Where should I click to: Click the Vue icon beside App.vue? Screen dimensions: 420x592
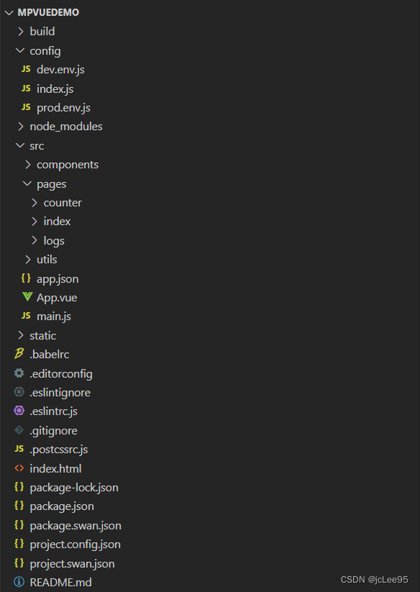(x=27, y=297)
